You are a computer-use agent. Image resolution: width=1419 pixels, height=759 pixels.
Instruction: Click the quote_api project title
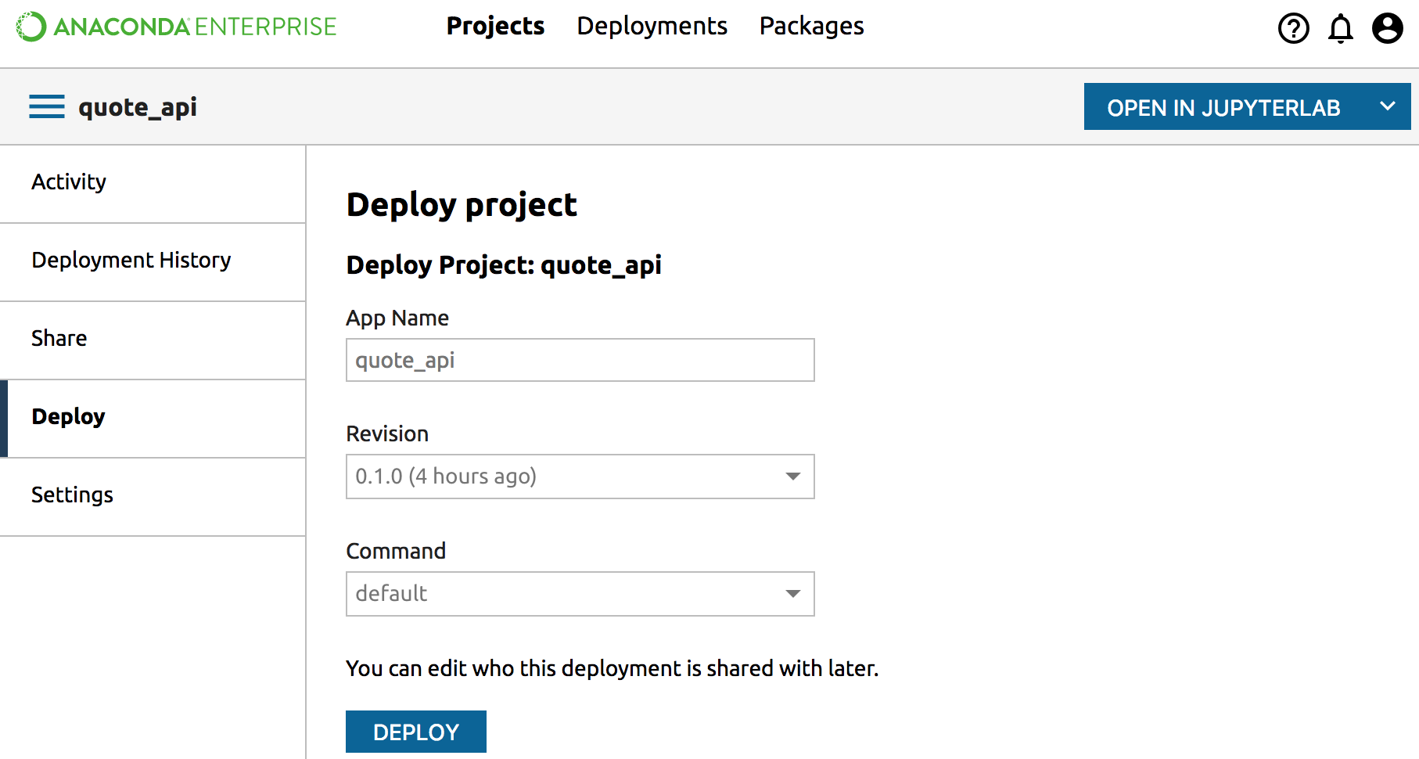pyautogui.click(x=138, y=107)
